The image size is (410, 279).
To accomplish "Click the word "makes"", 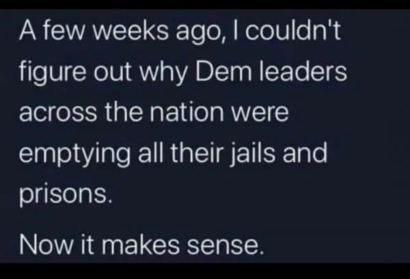I will pos(140,244).
